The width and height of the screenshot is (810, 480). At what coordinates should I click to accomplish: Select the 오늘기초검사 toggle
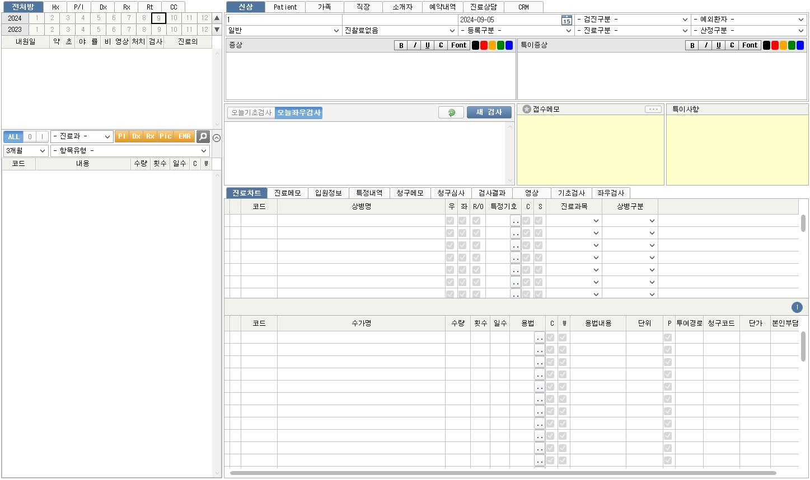tap(251, 112)
